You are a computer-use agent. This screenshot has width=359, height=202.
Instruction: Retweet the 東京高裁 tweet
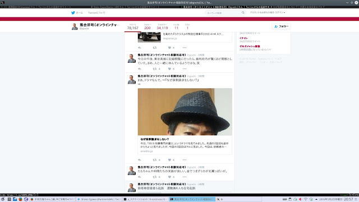pos(155,68)
